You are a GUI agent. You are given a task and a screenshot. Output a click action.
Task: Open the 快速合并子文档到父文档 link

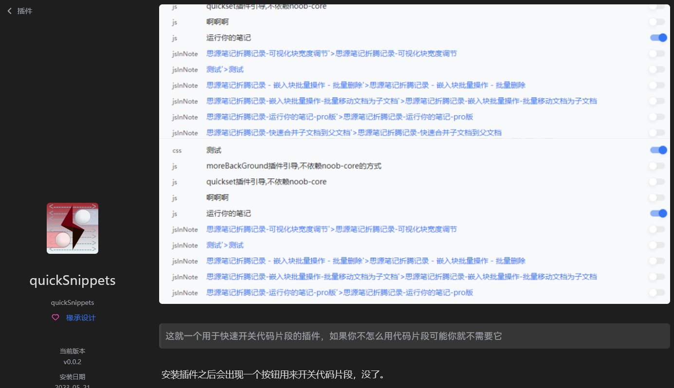(354, 132)
